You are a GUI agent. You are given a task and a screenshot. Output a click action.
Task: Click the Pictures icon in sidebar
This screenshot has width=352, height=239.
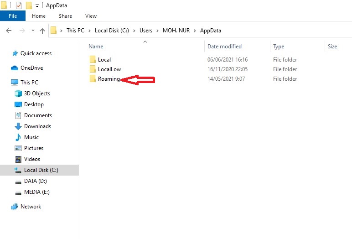tap(18, 148)
